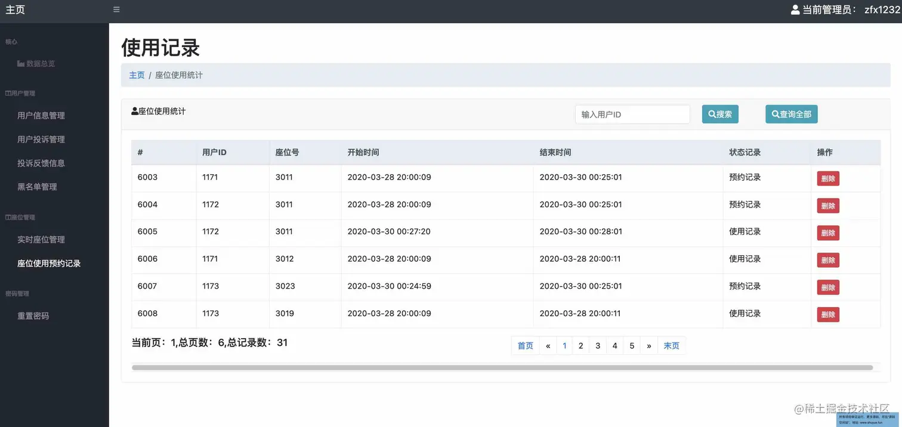Click the admin user icon in header

pyautogui.click(x=795, y=10)
